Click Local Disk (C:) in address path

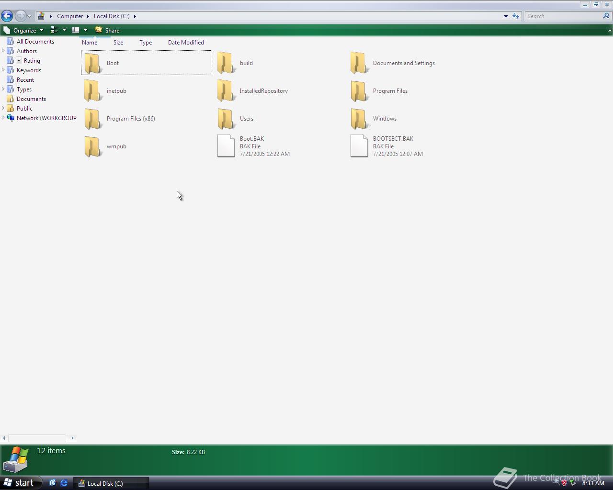(x=112, y=16)
